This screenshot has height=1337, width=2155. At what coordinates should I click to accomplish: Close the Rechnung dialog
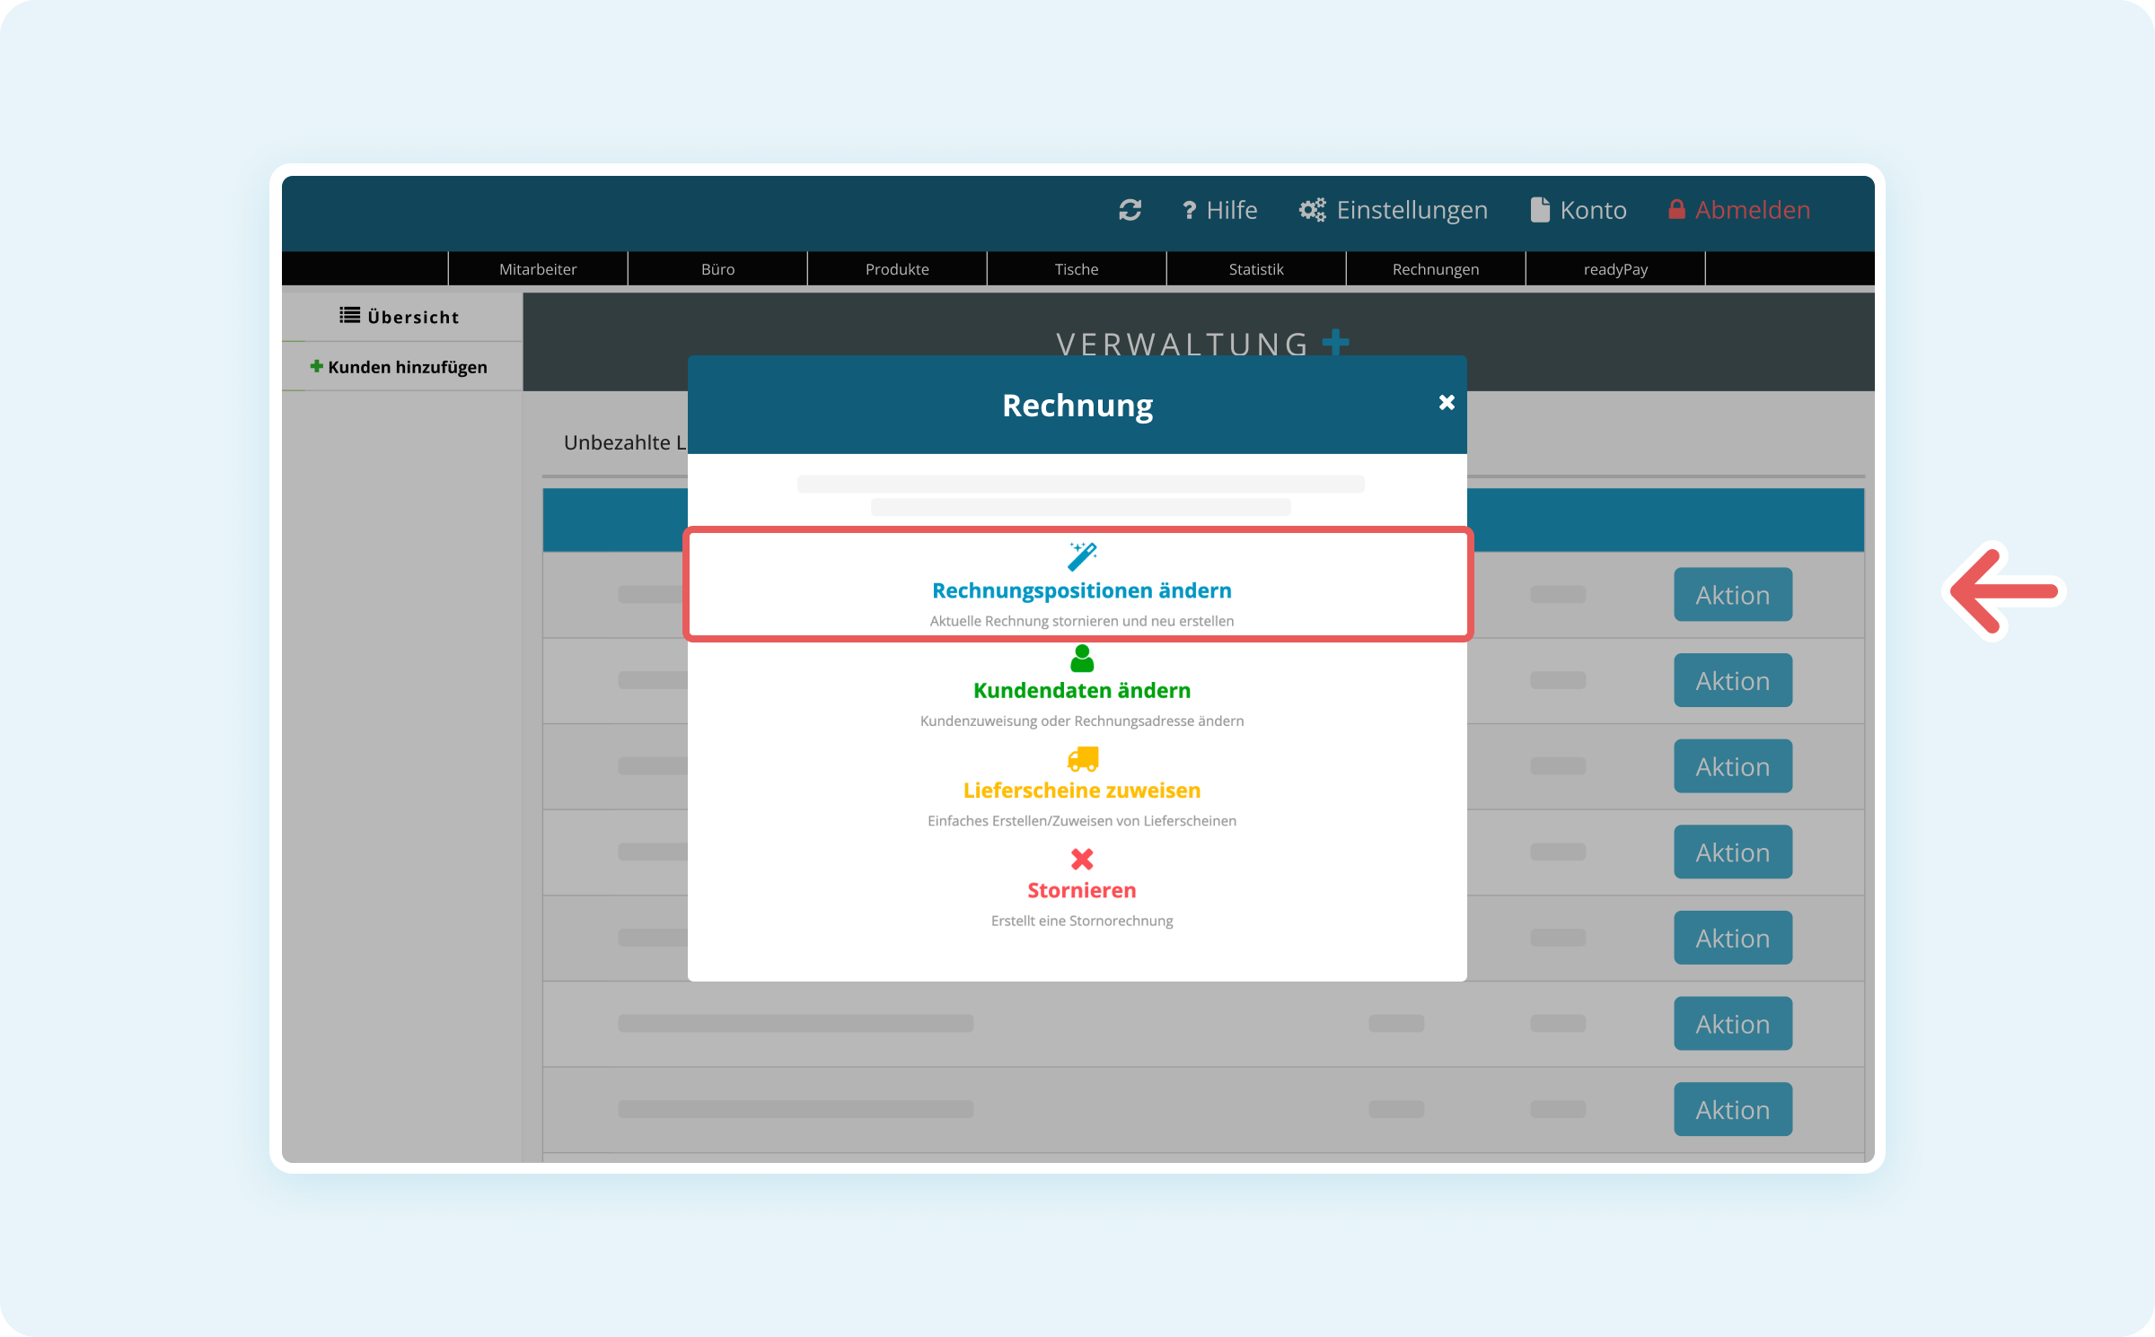pyautogui.click(x=1446, y=403)
